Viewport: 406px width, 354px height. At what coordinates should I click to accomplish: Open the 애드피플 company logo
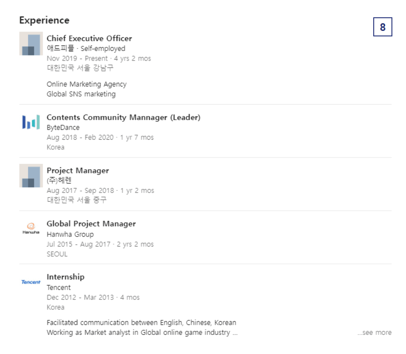pyautogui.click(x=31, y=44)
